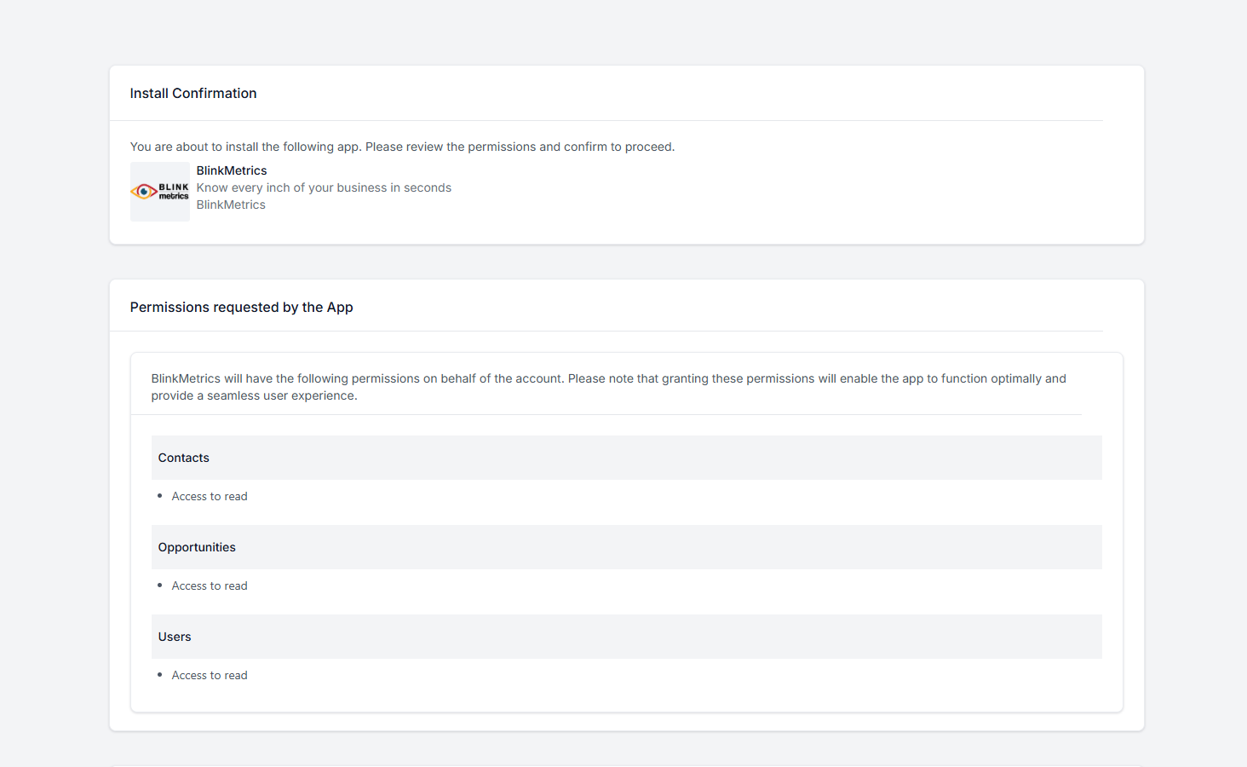Viewport: 1247px width, 767px height.
Task: Select the bold BlinkMetrics app name
Action: coord(232,170)
